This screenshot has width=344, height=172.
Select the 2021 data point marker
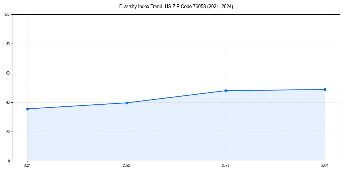tap(27, 109)
